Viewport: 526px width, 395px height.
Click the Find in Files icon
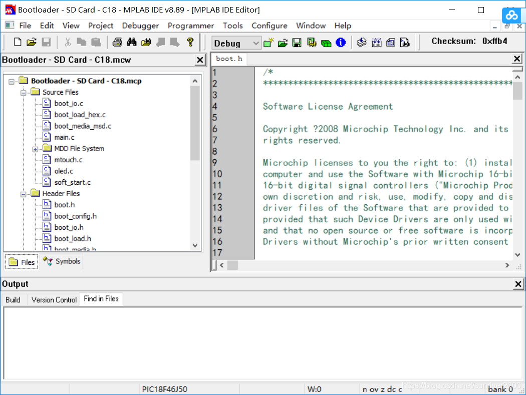[x=146, y=42]
